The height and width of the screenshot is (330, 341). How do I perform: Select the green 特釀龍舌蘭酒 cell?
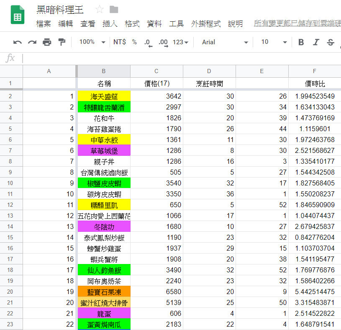tap(104, 107)
